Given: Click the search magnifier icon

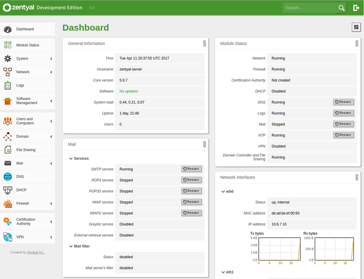Looking at the screenshot, I should tap(341, 8).
